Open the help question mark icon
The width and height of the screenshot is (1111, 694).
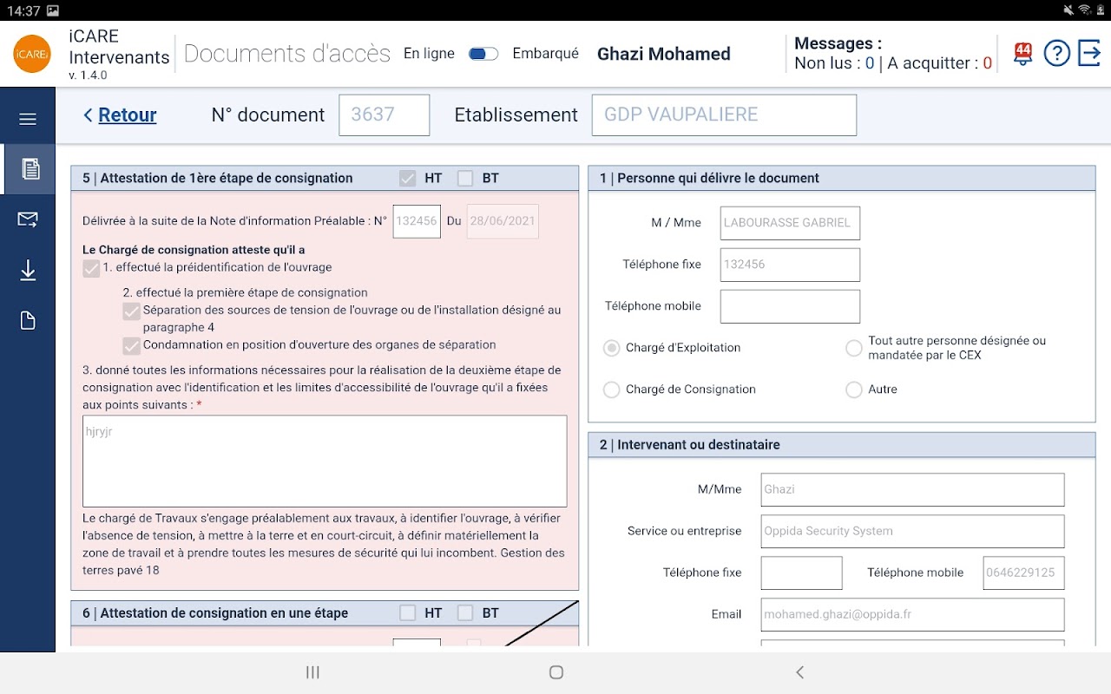click(1056, 54)
